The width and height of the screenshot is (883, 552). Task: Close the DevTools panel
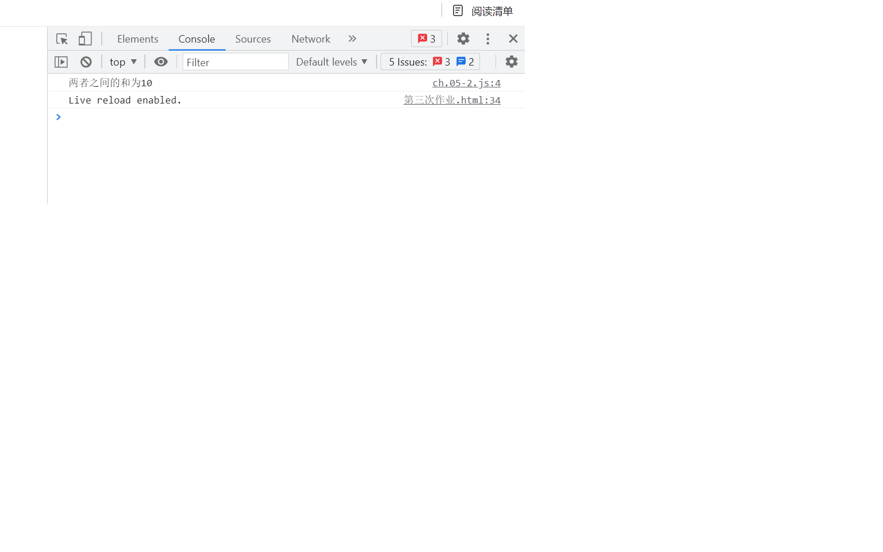point(513,39)
